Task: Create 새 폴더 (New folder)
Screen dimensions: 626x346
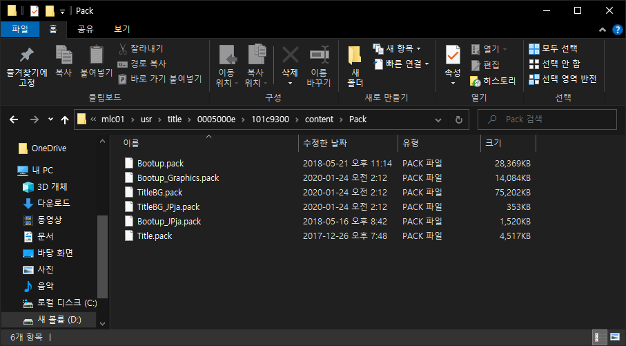Action: pyautogui.click(x=355, y=66)
